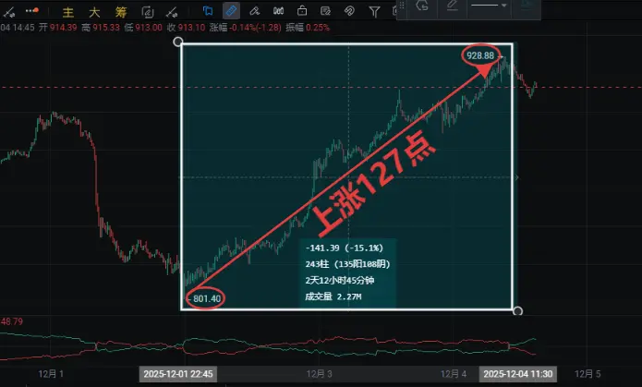642x387 pixels.
Task: Choose the eraser tool icon
Action: (255, 11)
